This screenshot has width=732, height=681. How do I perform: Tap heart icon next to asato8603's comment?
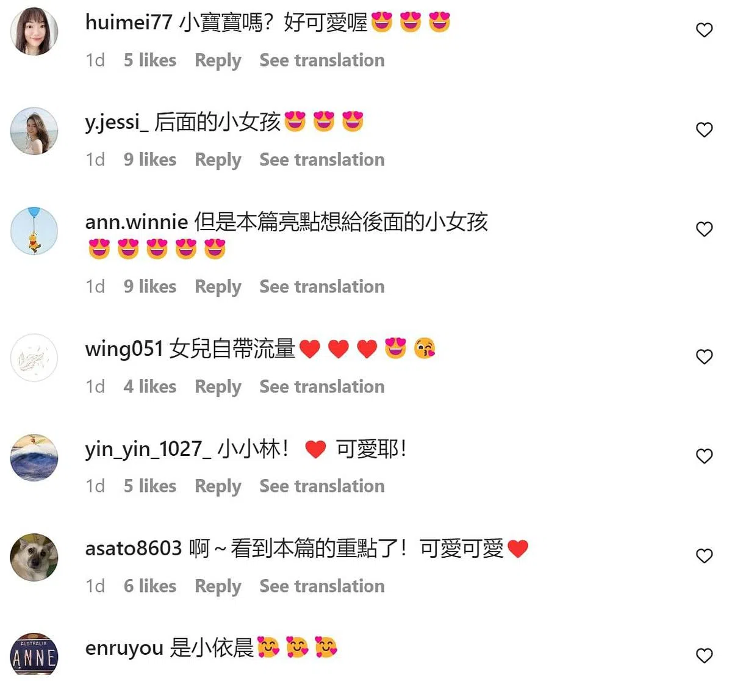tap(704, 555)
